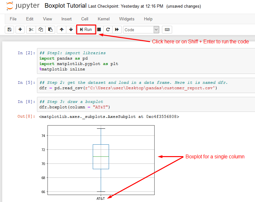
Task: Open the cell type dropdown showing Code
Action: coord(141,30)
